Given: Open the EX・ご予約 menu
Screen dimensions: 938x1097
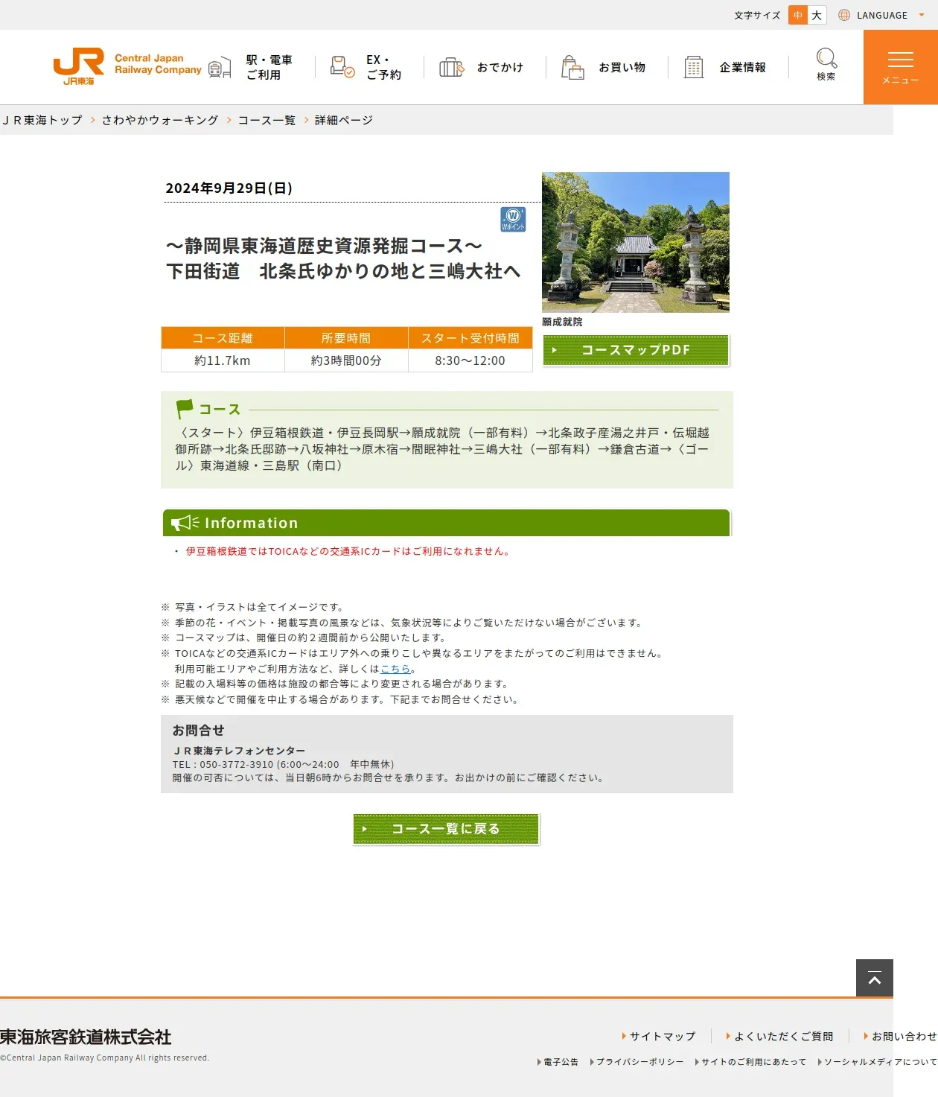Looking at the screenshot, I should (384, 67).
